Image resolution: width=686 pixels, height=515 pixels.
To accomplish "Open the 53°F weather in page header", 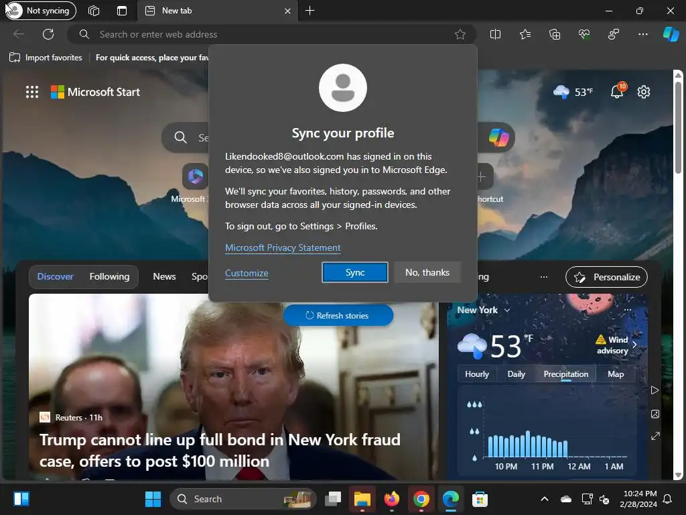I will (x=573, y=92).
